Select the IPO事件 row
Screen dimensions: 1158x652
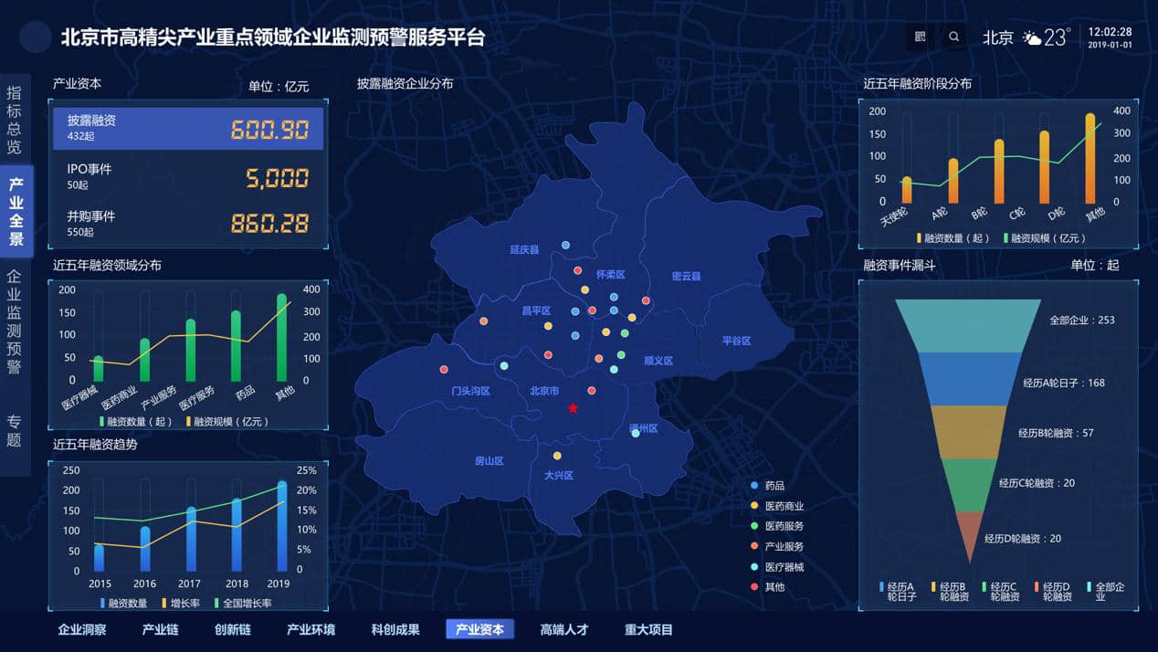tap(188, 176)
